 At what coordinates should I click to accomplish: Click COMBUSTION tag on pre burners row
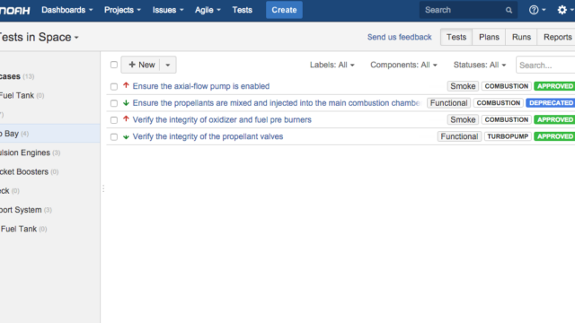pyautogui.click(x=507, y=119)
